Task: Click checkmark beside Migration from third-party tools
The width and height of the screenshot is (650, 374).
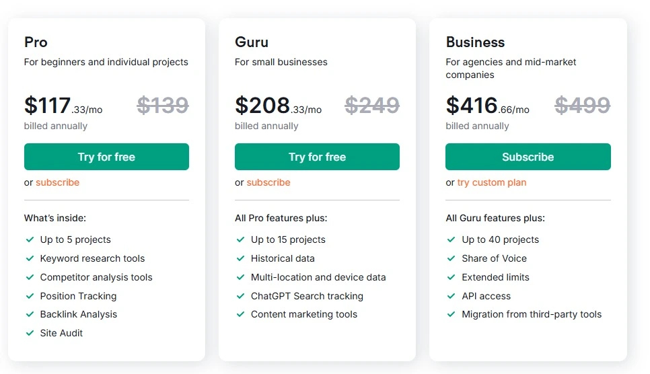Action: click(x=452, y=314)
